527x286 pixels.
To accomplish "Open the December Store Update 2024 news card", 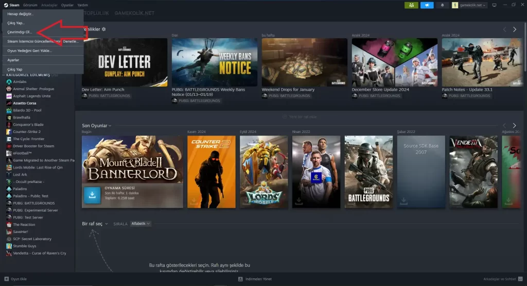I will pyautogui.click(x=395, y=62).
